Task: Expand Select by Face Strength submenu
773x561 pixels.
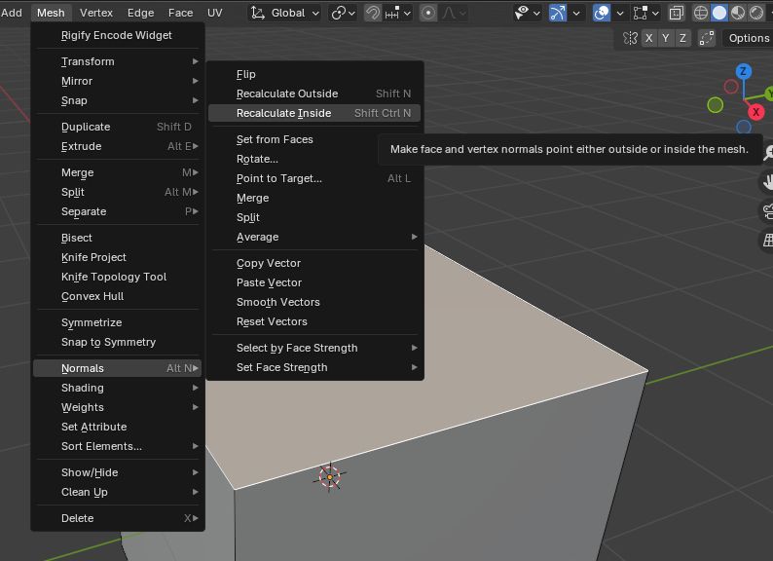Action: (x=314, y=348)
